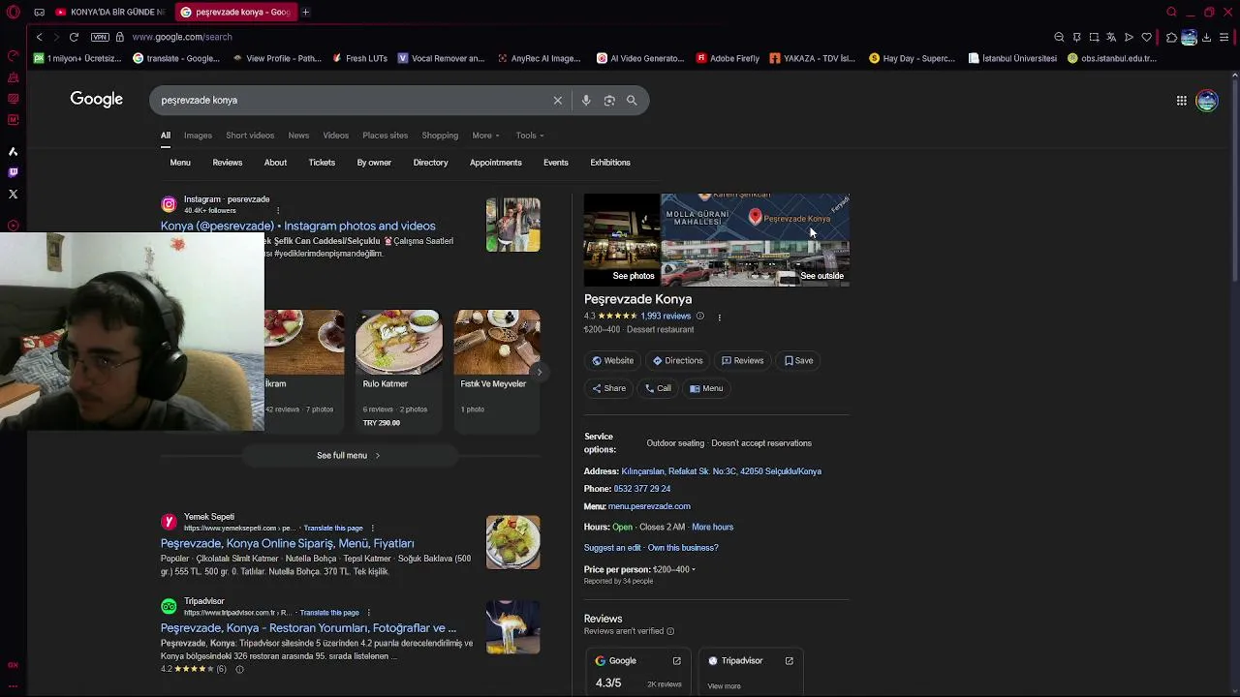Take a snapshot with toolbar icon
Image resolution: width=1240 pixels, height=697 pixels.
tap(1094, 37)
